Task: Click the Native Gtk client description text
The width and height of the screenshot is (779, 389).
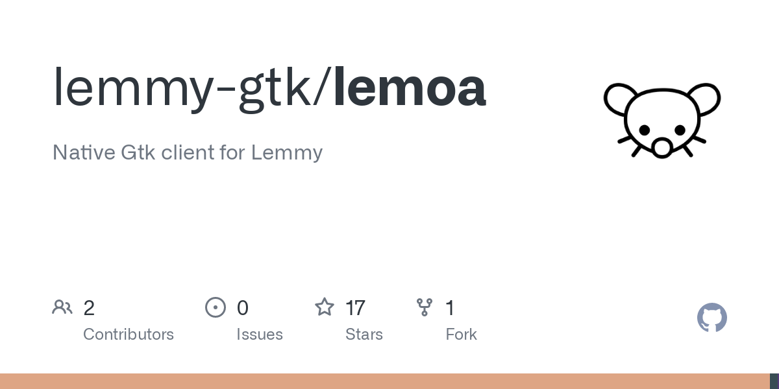Action: (188, 153)
